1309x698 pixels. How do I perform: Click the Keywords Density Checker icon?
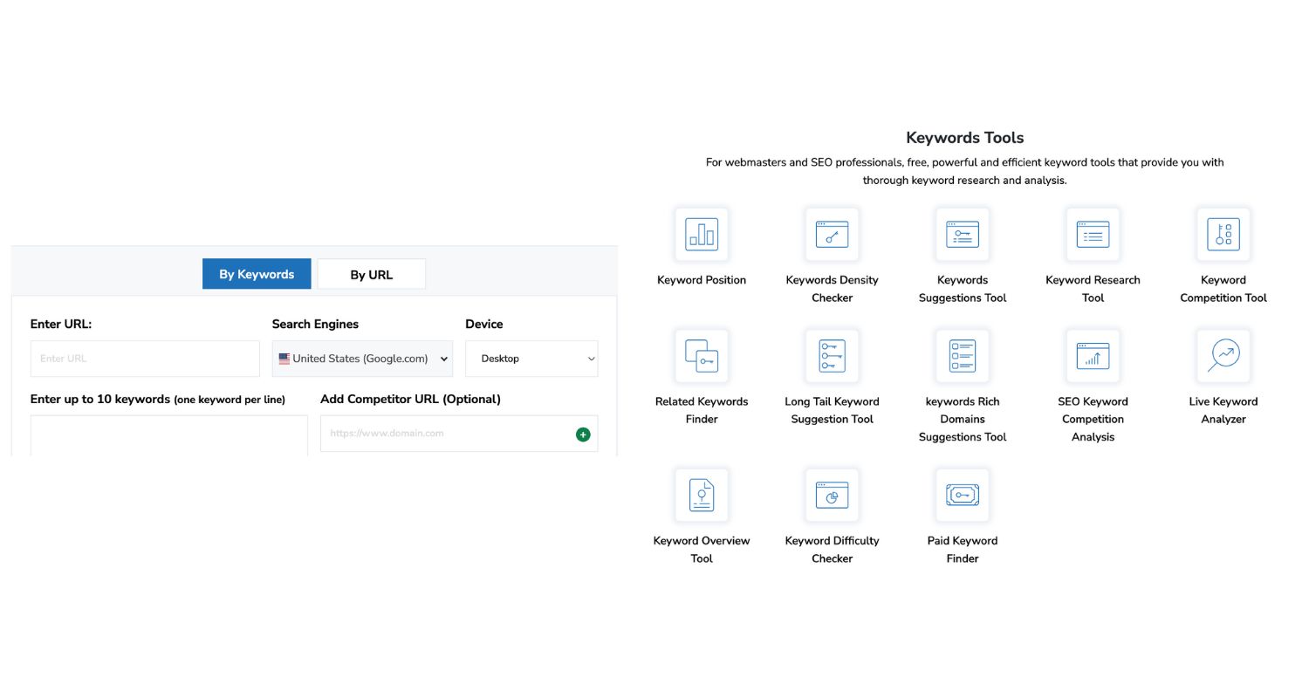[x=832, y=234]
